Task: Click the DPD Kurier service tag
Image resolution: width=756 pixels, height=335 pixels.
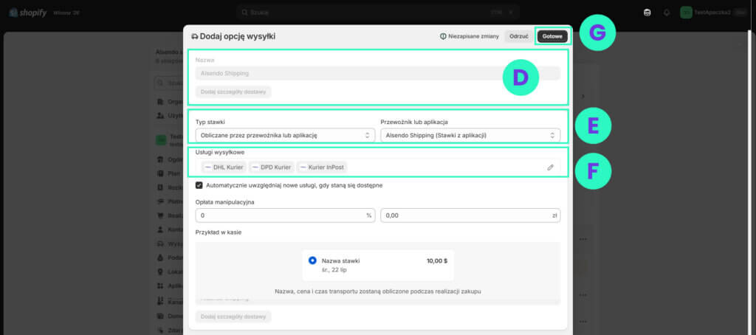Action: [x=272, y=167]
